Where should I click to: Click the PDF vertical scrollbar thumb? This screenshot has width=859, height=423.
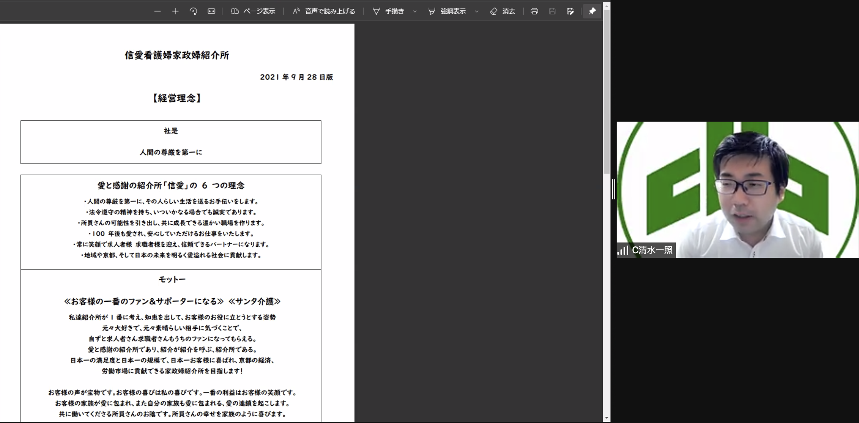tap(607, 92)
